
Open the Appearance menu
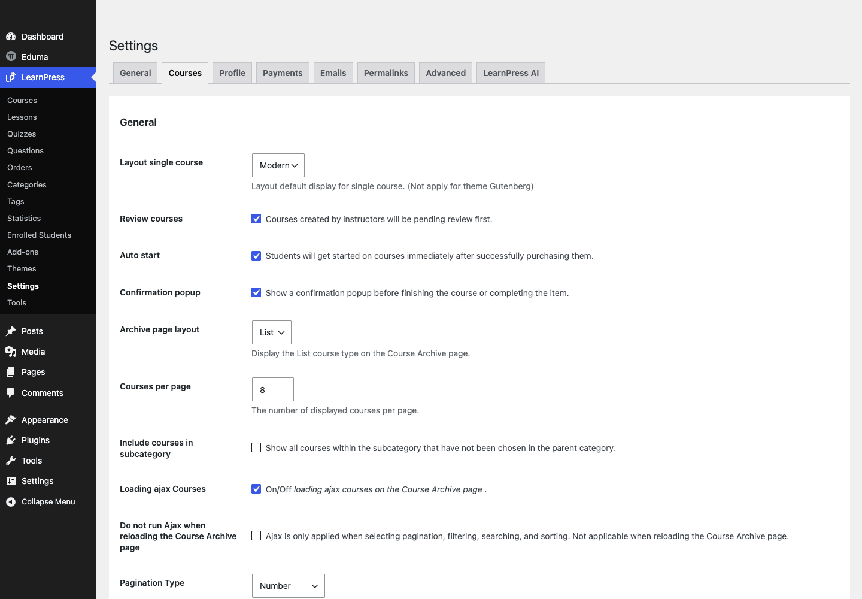tap(48, 420)
